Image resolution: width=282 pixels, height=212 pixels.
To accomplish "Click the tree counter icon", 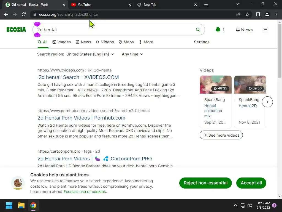I will point(218,30).
